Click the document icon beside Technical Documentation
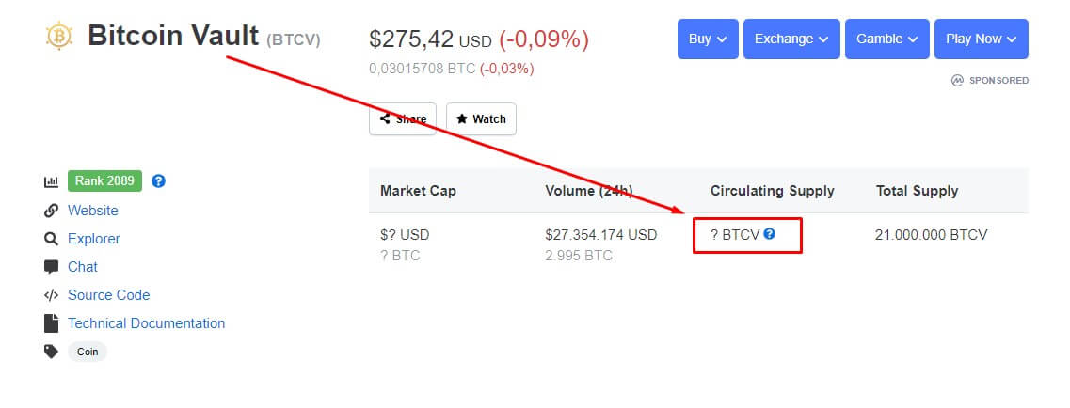 coord(51,323)
